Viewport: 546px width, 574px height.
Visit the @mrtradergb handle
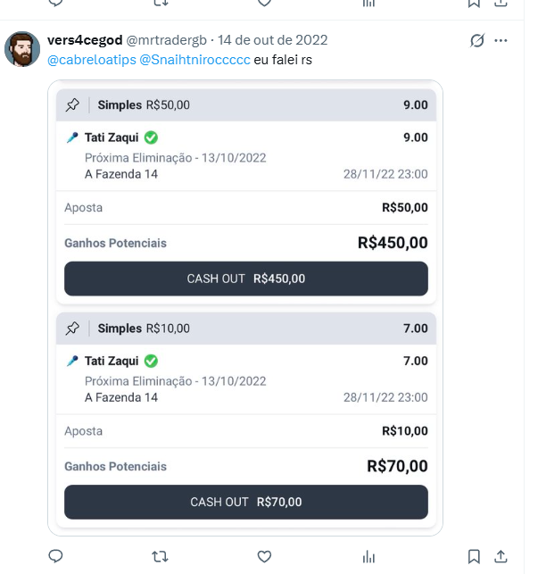click(x=167, y=40)
